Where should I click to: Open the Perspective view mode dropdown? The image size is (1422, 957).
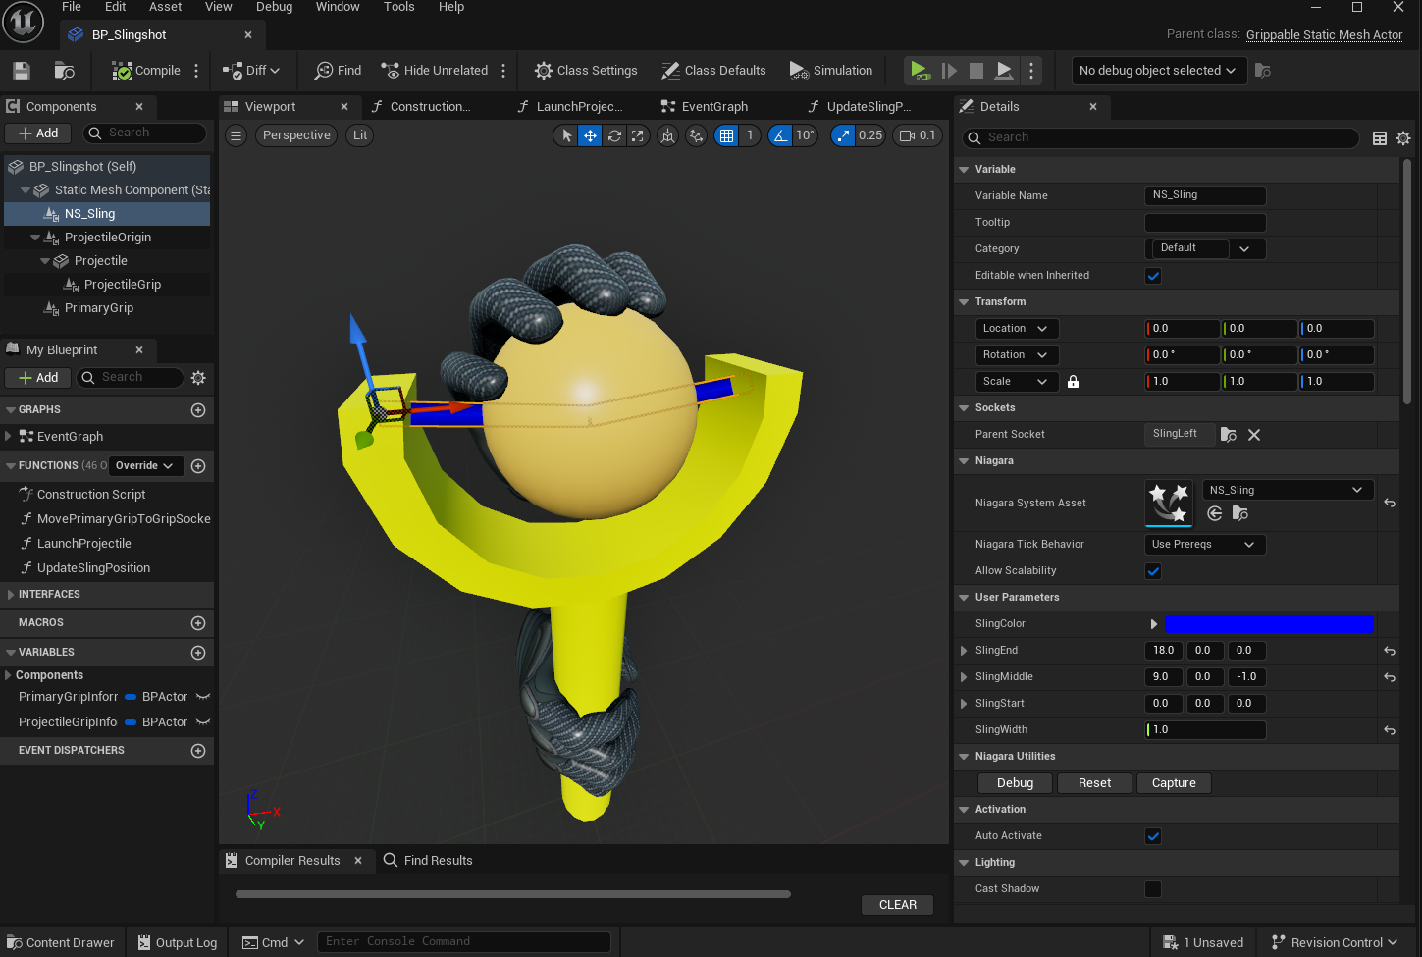[296, 135]
